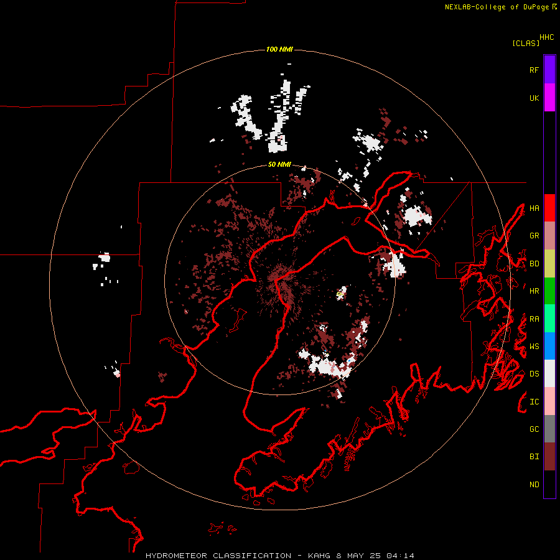
Task: Click the IC pink legend swatch
Action: (549, 401)
